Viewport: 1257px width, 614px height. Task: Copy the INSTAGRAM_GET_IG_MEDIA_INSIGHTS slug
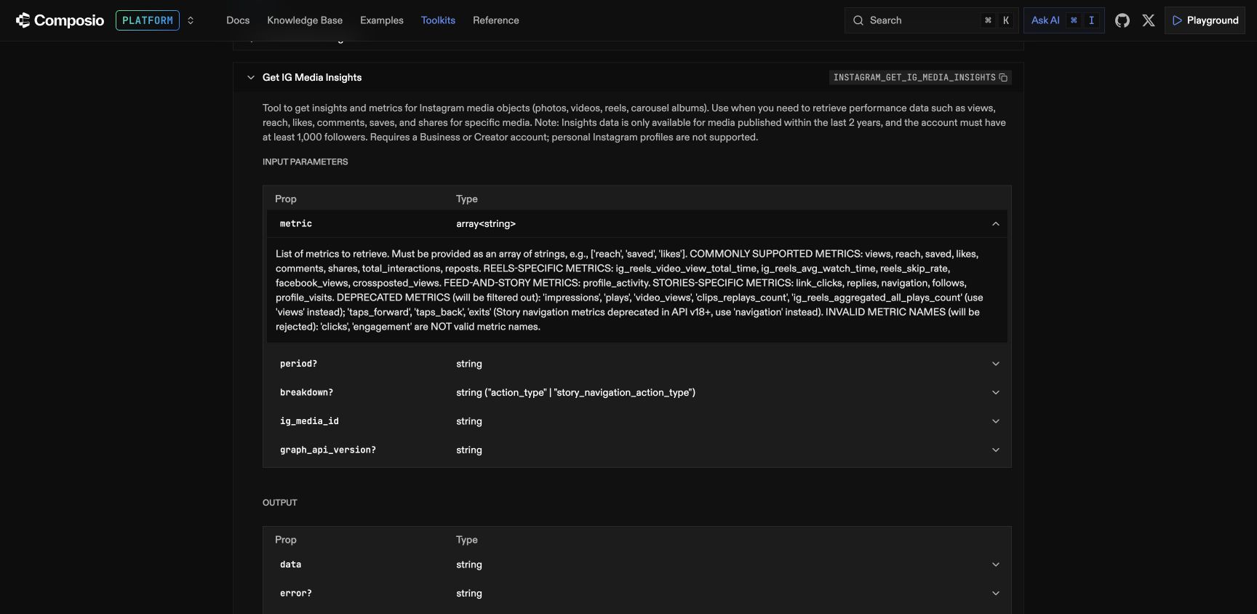click(x=1004, y=78)
